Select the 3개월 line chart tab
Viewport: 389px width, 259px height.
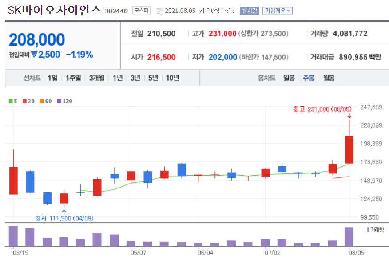tap(97, 78)
